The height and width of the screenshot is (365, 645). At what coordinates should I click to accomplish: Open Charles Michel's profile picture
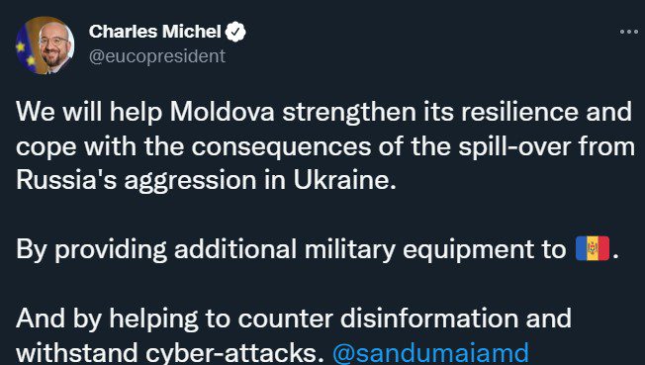coord(45,46)
